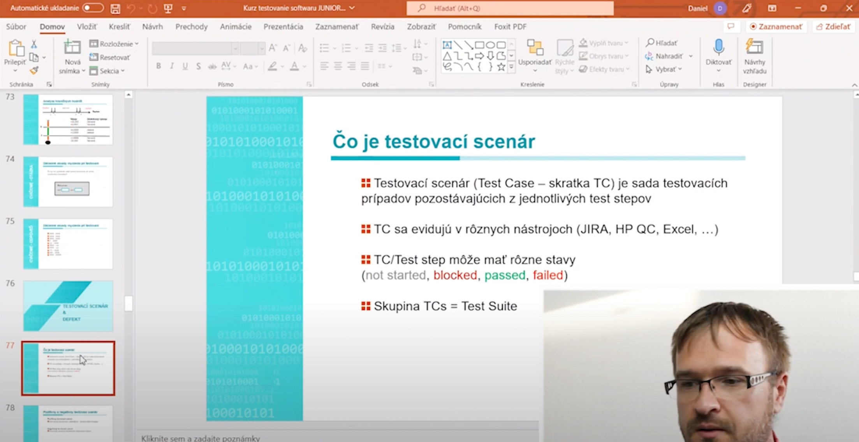
Task: Switch to the Vložiť tab
Action: [x=87, y=26]
